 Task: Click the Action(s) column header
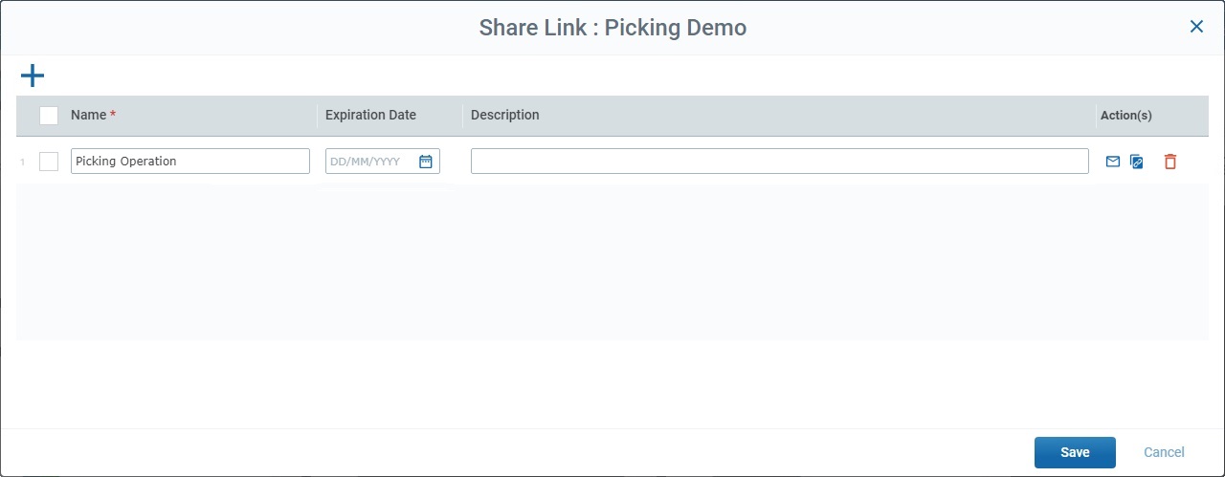(x=1126, y=115)
